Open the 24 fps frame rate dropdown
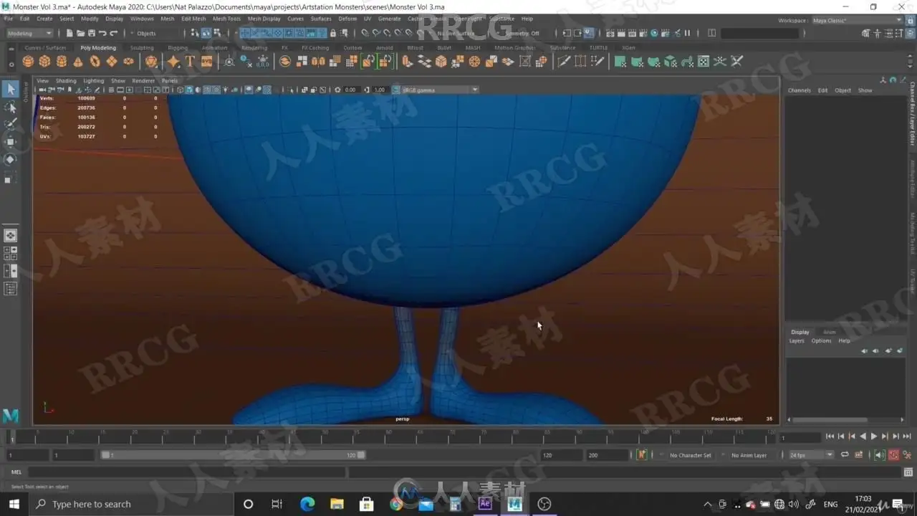917x516 pixels. tap(811, 455)
